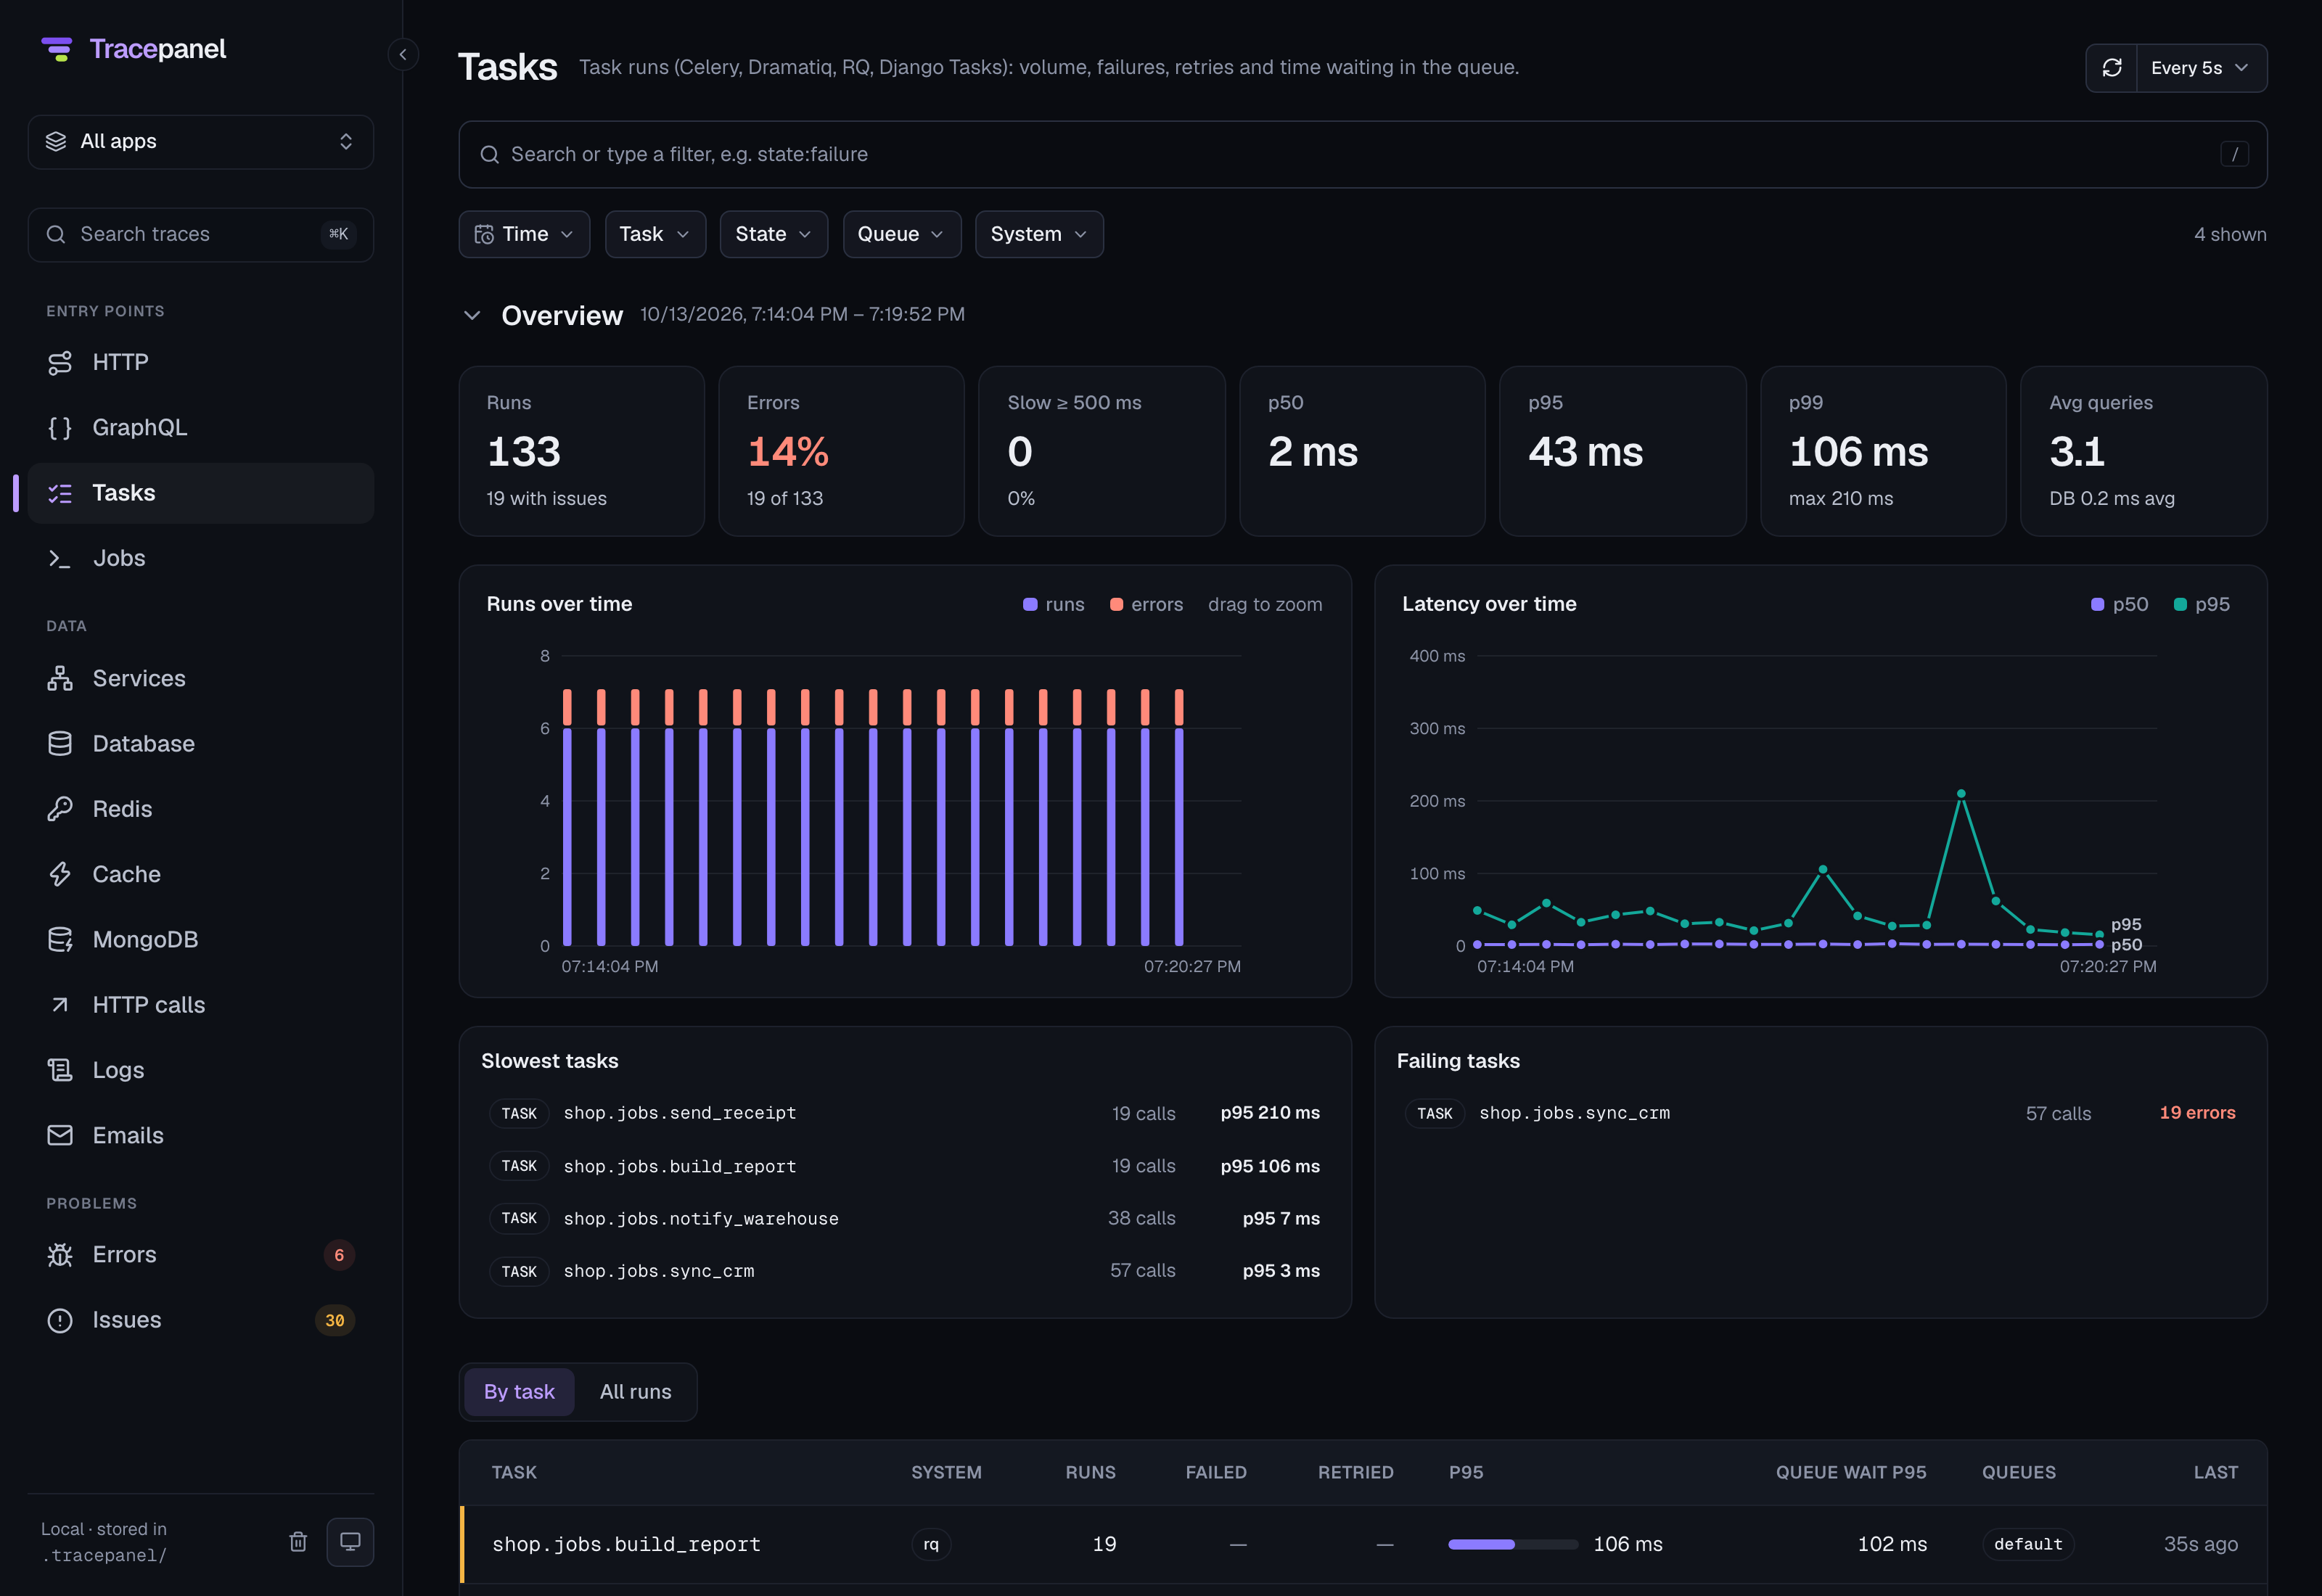Toggle the p50 series in latency legend

pyautogui.click(x=2119, y=604)
